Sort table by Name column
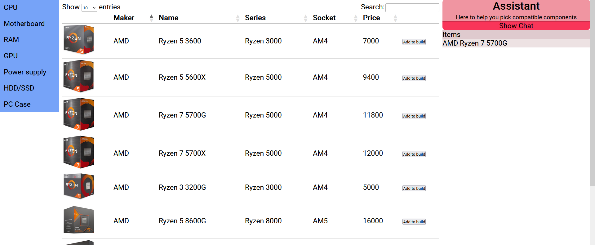 (x=199, y=18)
